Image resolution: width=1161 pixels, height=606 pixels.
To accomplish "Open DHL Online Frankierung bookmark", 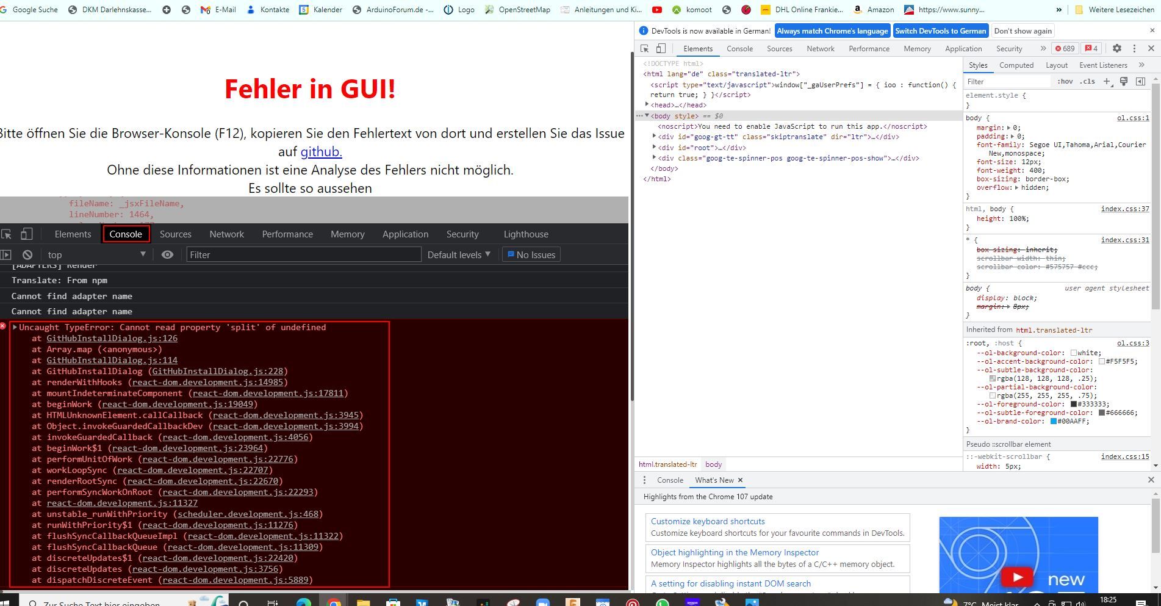I will coord(802,10).
